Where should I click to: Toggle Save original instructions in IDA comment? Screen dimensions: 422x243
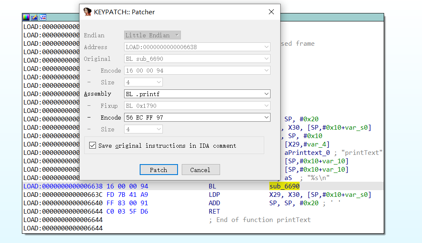point(93,146)
